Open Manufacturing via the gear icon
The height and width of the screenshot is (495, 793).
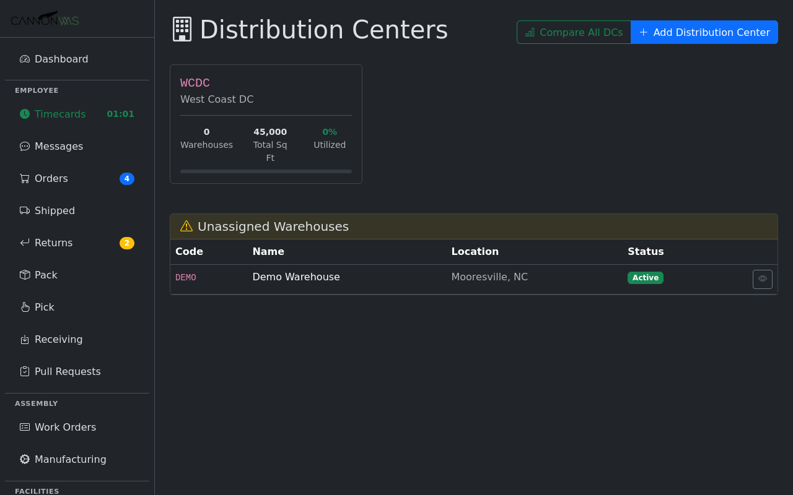[x=24, y=459]
